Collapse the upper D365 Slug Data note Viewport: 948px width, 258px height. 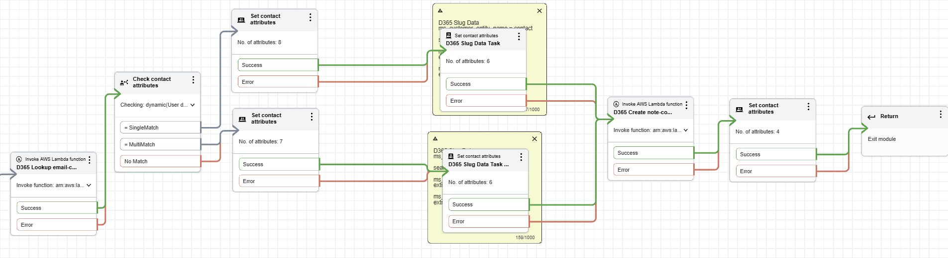(440, 10)
